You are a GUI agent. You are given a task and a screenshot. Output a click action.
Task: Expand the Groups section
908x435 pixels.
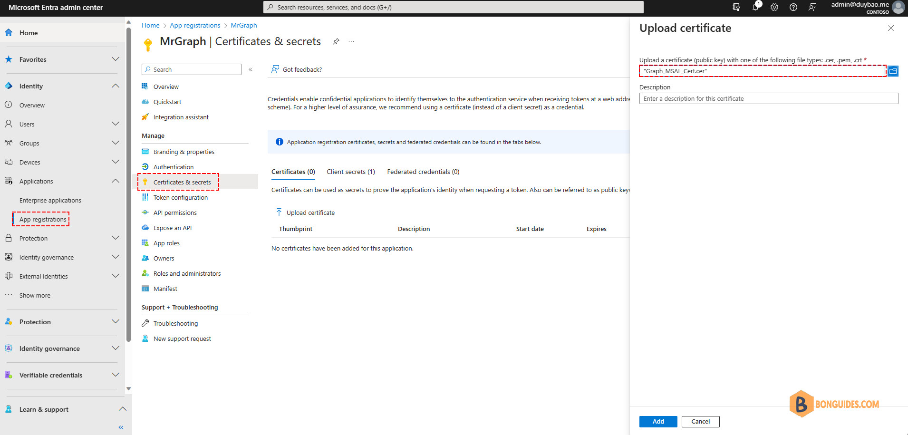point(115,143)
